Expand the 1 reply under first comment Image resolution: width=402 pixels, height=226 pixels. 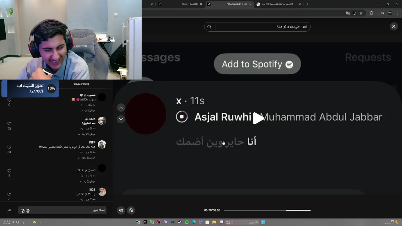[x=88, y=110]
